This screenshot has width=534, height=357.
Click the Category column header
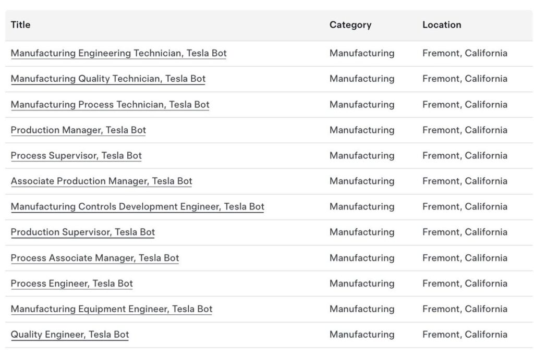pos(350,25)
